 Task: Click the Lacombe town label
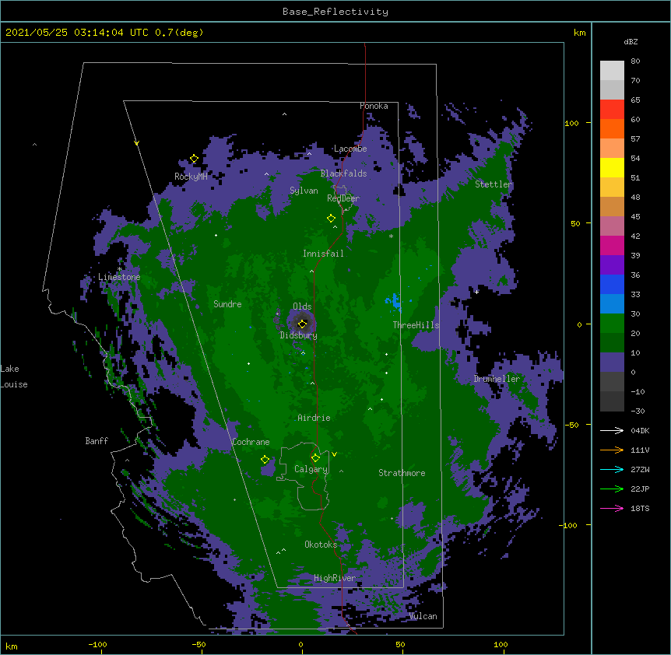350,149
